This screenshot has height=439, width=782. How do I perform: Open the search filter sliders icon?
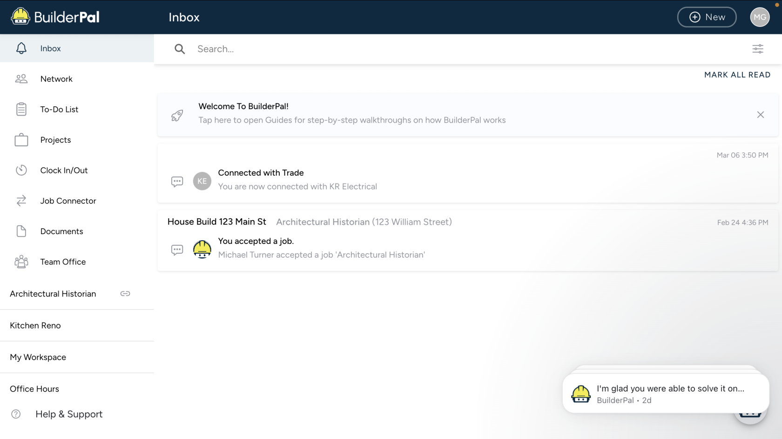pyautogui.click(x=757, y=49)
